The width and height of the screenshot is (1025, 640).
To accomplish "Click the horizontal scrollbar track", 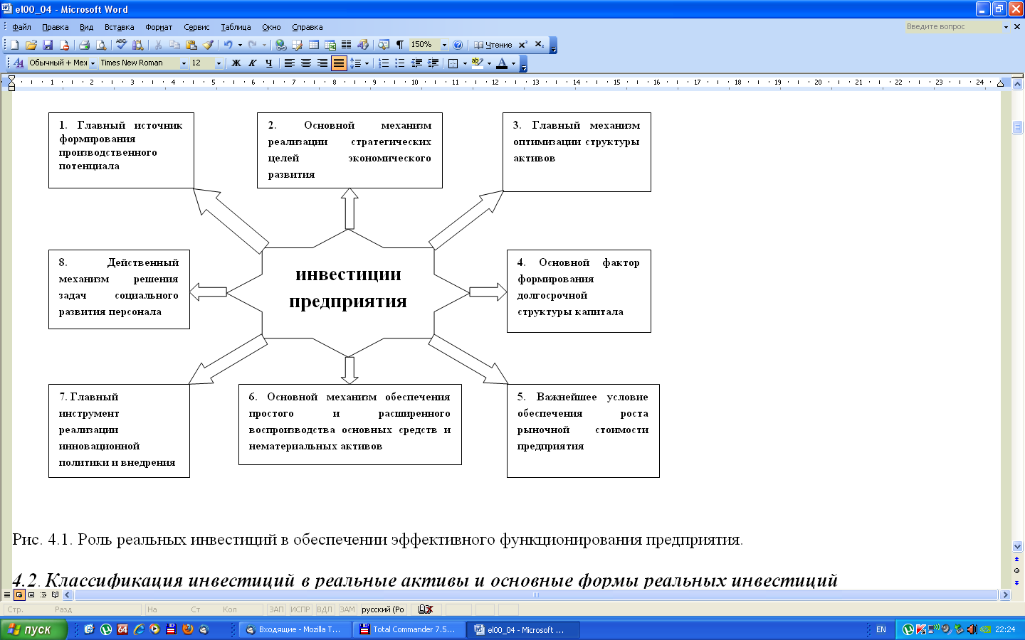I will coord(538,595).
